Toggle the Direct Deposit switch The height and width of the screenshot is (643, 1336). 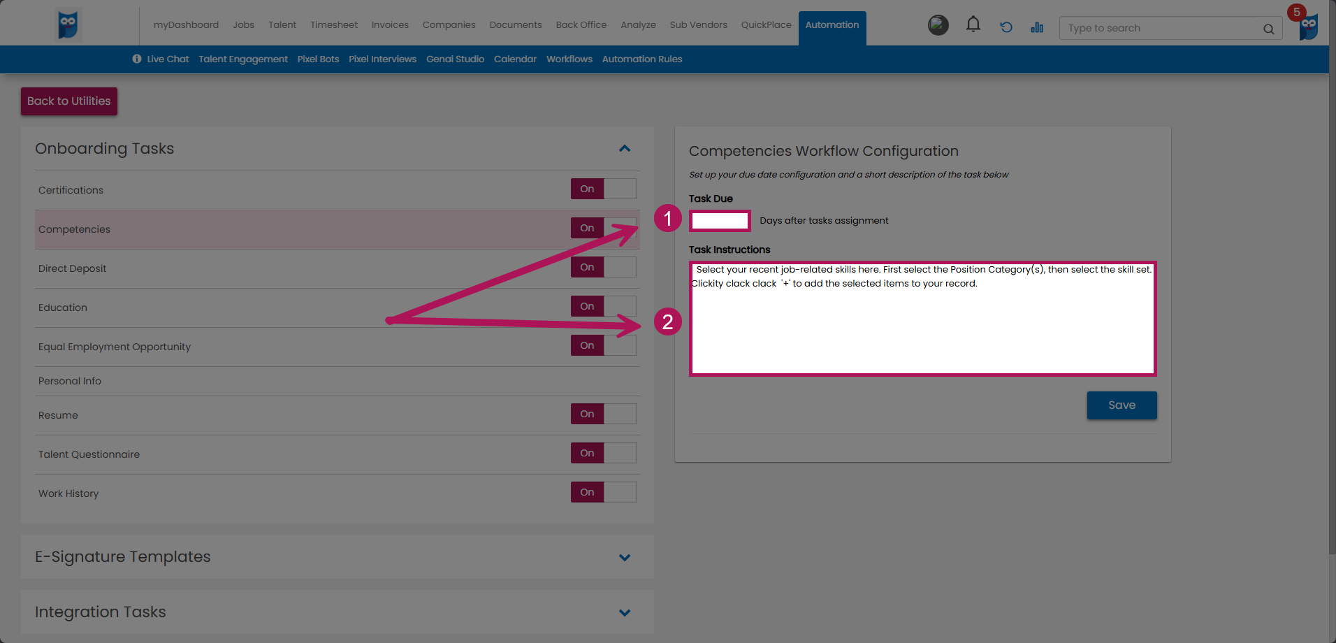(x=603, y=267)
